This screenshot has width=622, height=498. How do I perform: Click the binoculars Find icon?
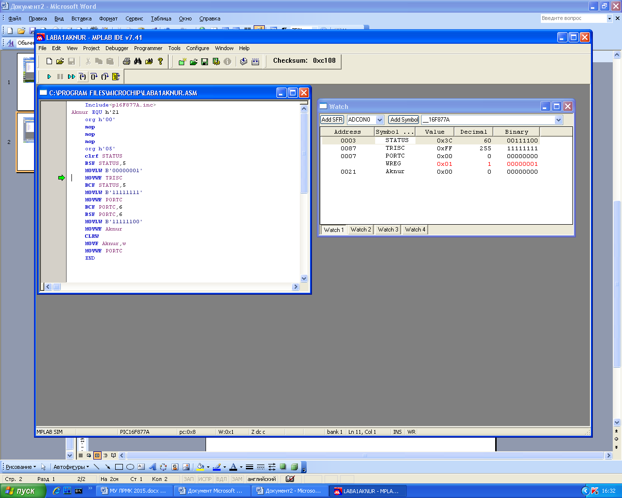pyautogui.click(x=138, y=61)
